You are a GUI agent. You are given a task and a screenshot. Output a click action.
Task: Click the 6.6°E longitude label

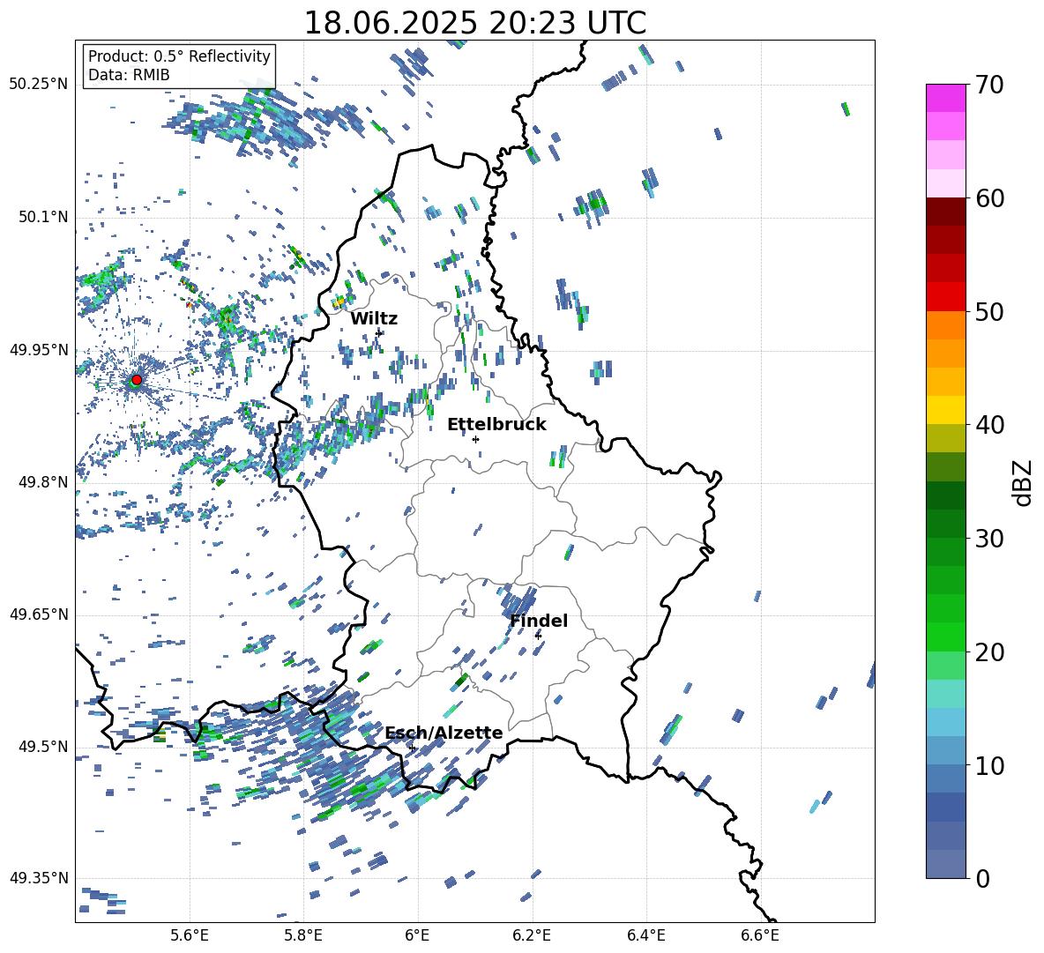[760, 936]
